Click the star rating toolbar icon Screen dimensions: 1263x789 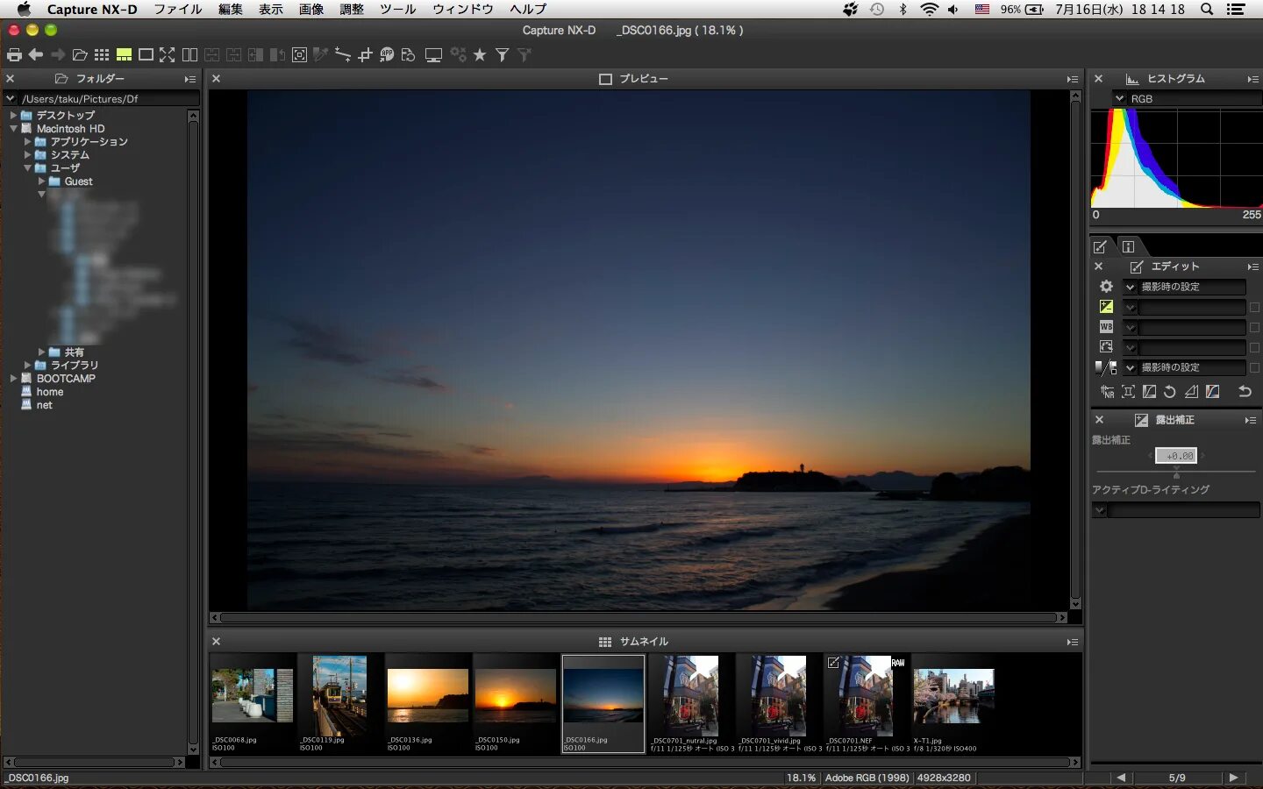tap(480, 55)
